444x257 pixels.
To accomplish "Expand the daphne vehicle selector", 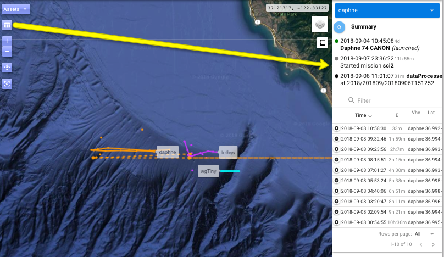I will click(431, 10).
